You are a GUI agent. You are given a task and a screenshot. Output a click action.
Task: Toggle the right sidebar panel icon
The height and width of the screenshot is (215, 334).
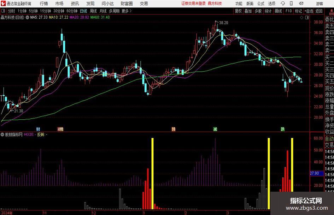(307, 18)
